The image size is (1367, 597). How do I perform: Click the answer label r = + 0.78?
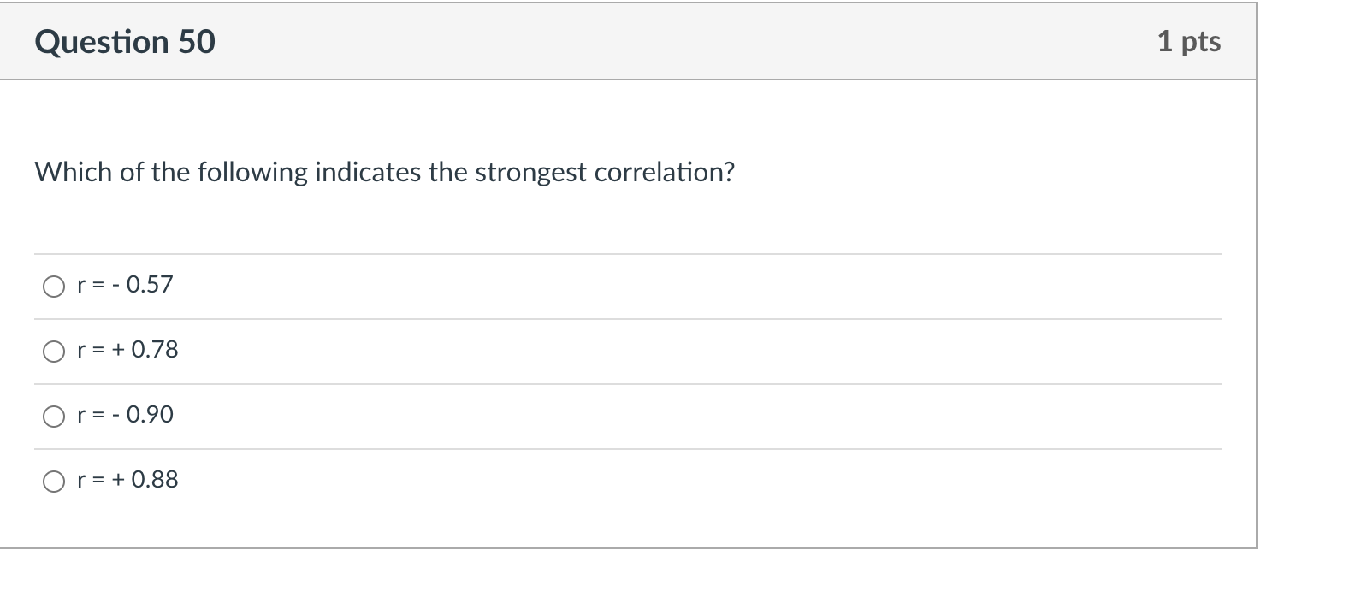tap(127, 350)
